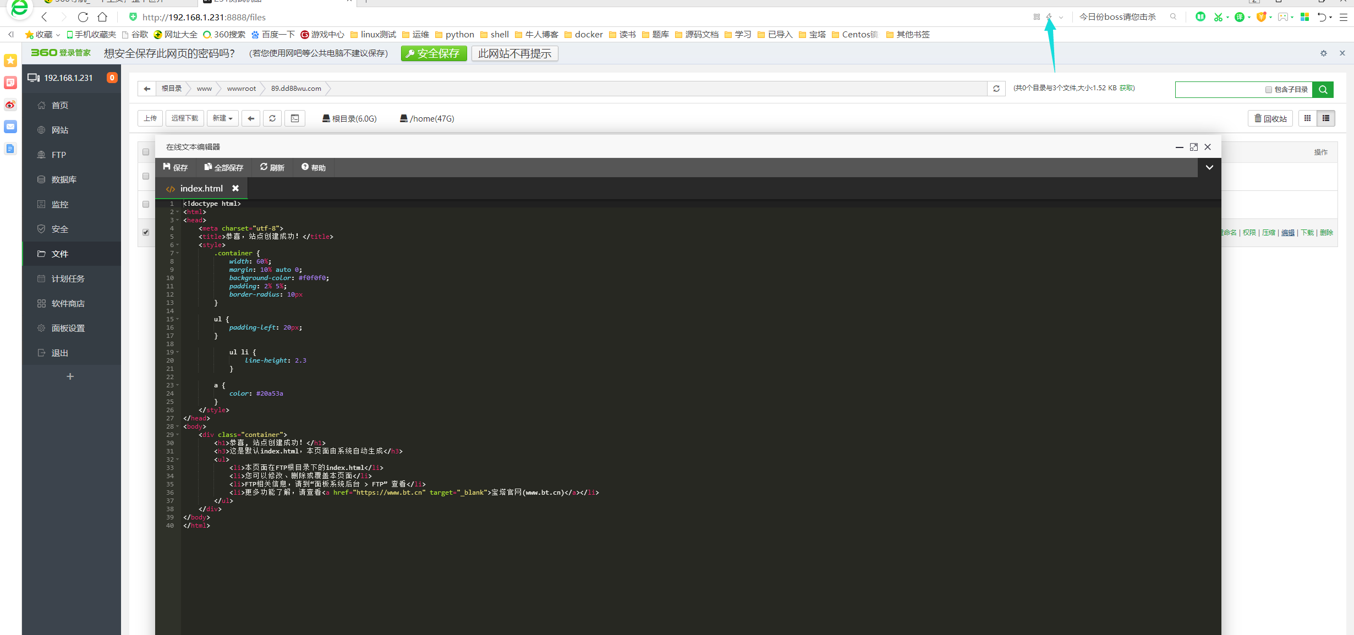This screenshot has height=635, width=1354.
Task: Open the 根目录(6.0G) disk shortcut
Action: pos(349,119)
